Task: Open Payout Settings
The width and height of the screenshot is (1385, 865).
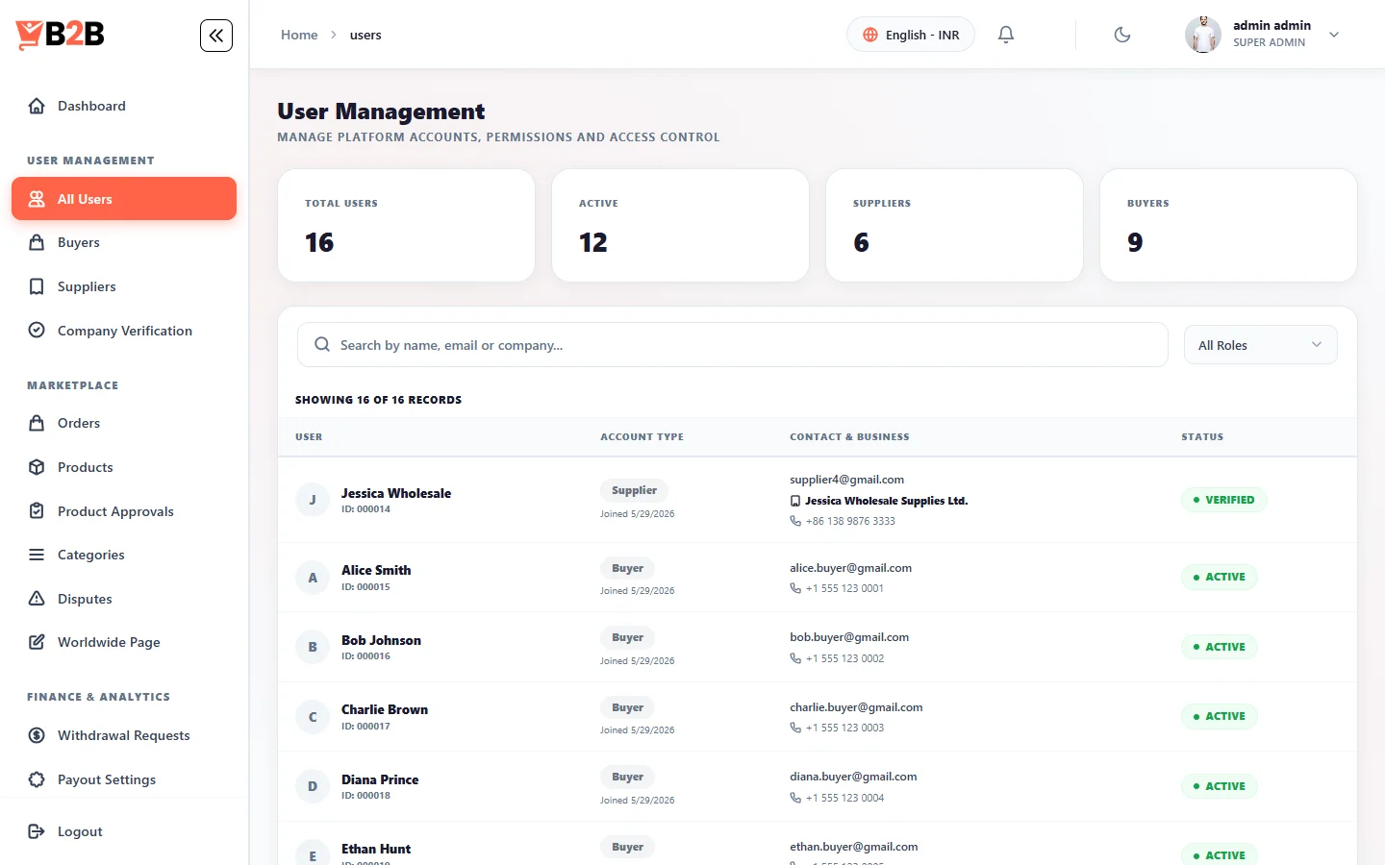Action: tap(124, 779)
